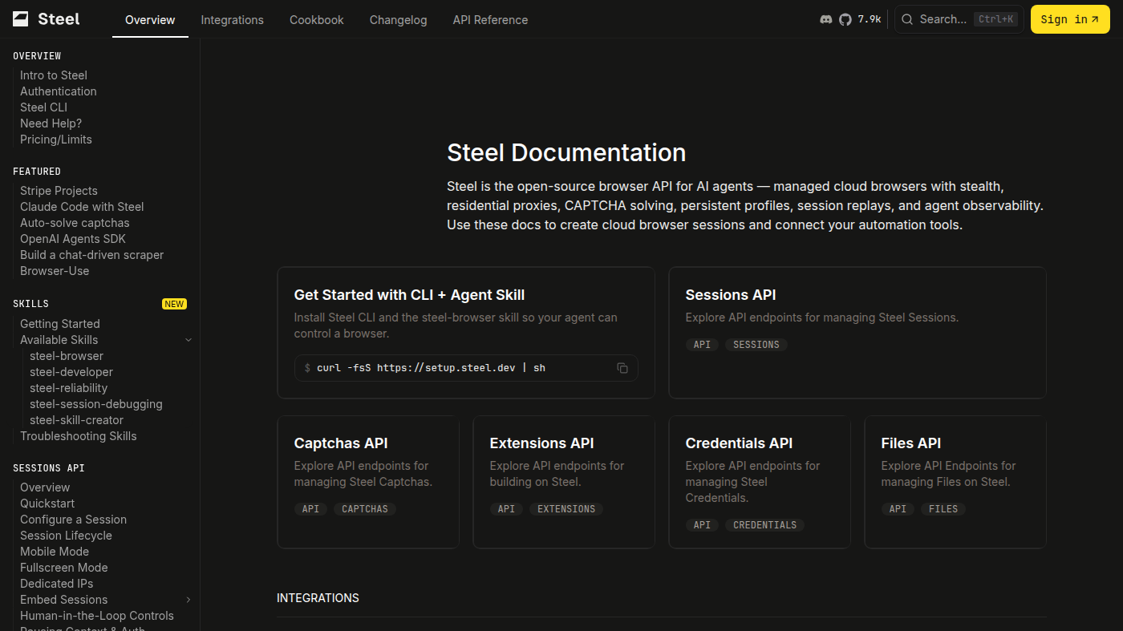Screen dimensions: 1123x631
Task: Open Intro to Steel in sidebar
Action: (x=54, y=75)
